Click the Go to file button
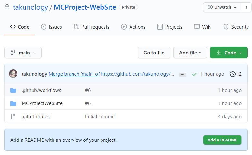The width and height of the screenshot is (252, 155). tap(154, 53)
